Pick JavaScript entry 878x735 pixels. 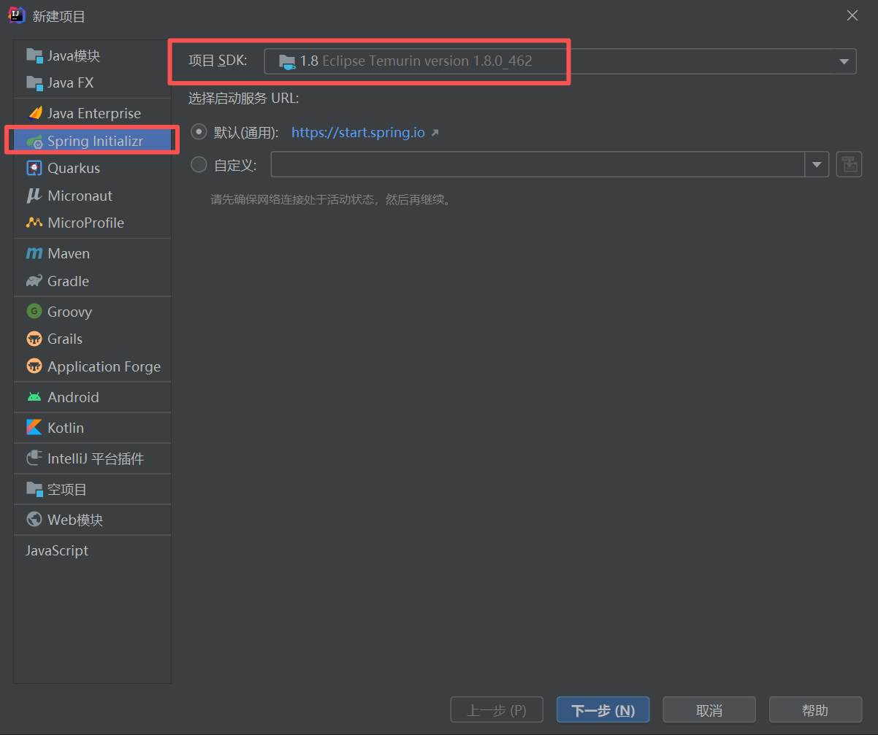pyautogui.click(x=92, y=550)
